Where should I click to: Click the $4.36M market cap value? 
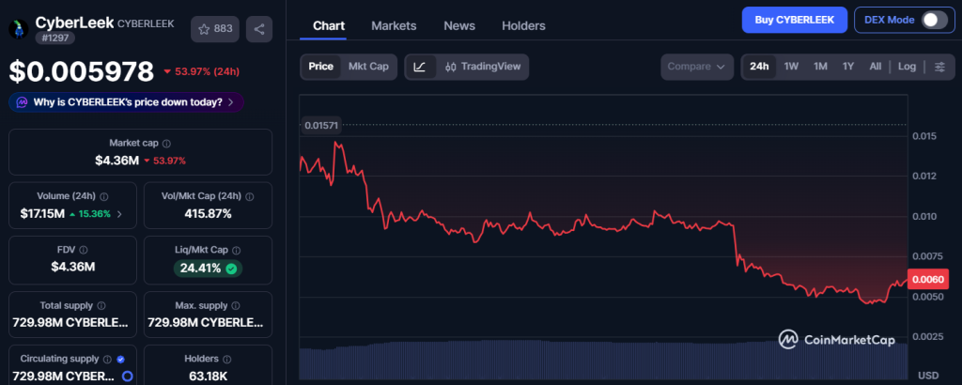117,161
